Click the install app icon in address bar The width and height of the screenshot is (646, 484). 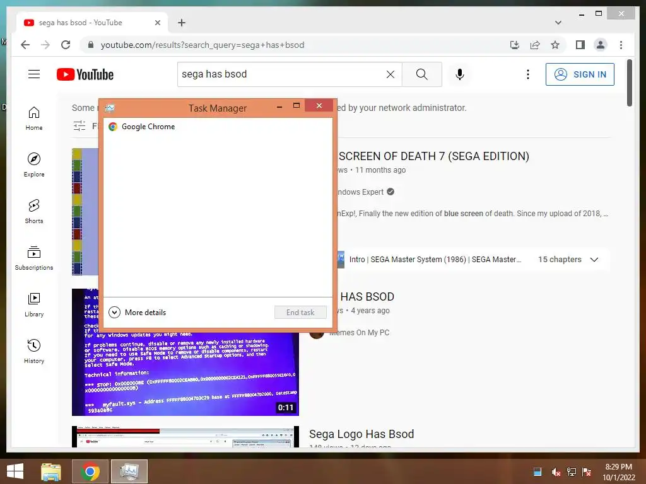tap(515, 45)
